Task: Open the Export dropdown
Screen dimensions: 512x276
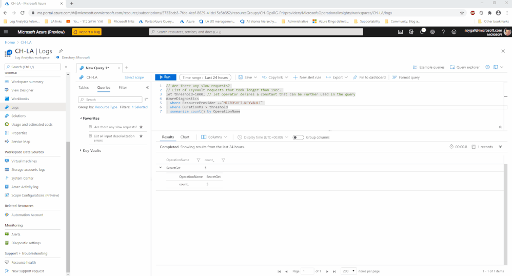Action: tap(337, 77)
